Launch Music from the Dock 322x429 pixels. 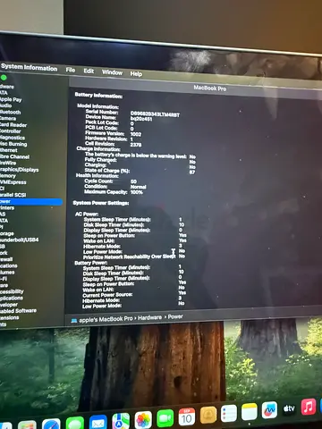pos(309,407)
